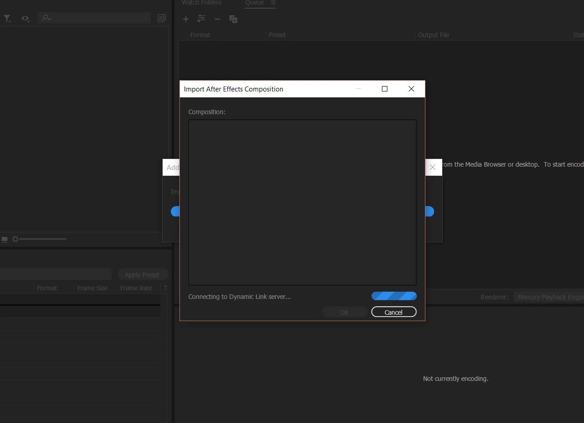
Task: Click the Preset column header in Queue
Action: [277, 35]
